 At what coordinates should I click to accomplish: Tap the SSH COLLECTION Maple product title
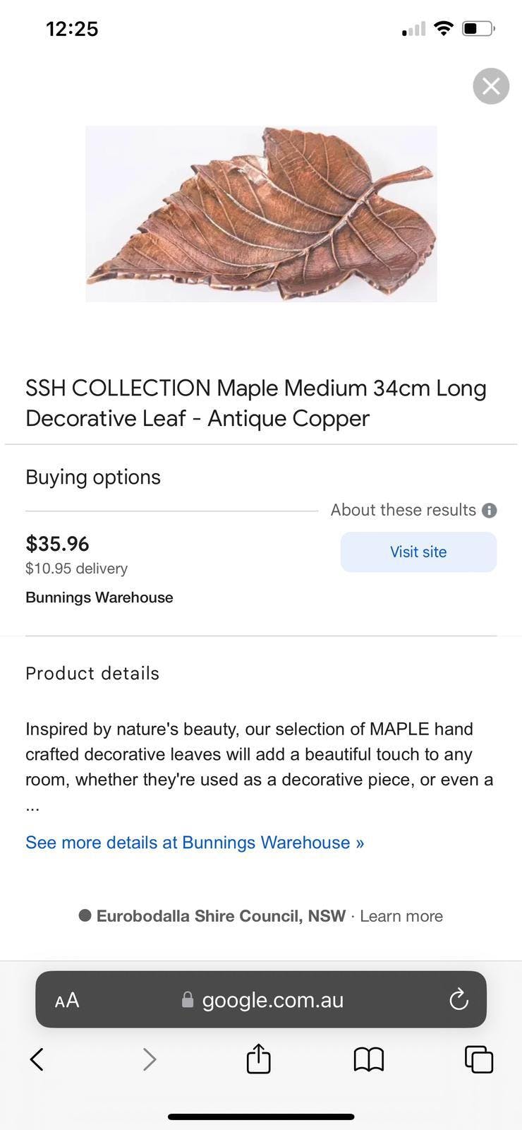[255, 403]
